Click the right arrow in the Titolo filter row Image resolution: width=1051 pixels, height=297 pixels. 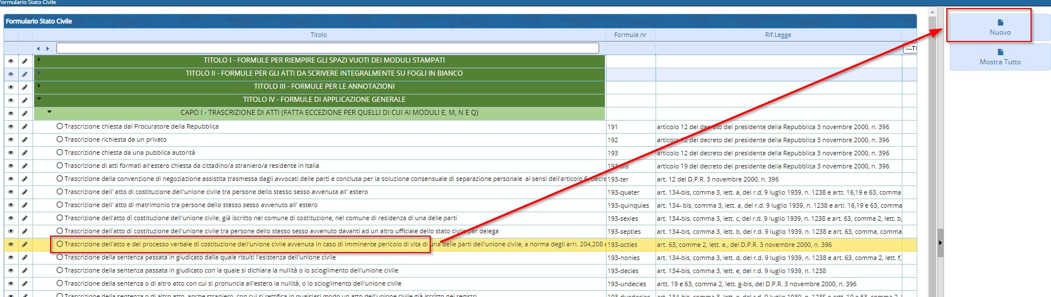point(48,48)
